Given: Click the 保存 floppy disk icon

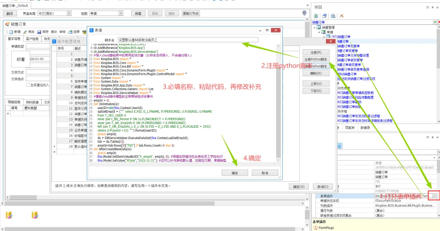Looking at the screenshot, I should click(x=39, y=32).
